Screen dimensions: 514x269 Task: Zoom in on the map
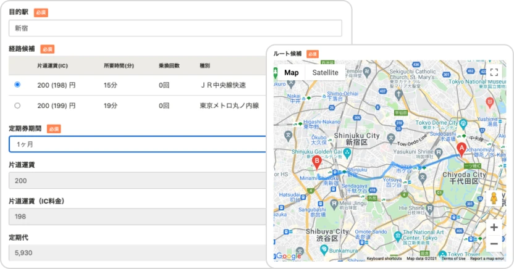click(494, 227)
